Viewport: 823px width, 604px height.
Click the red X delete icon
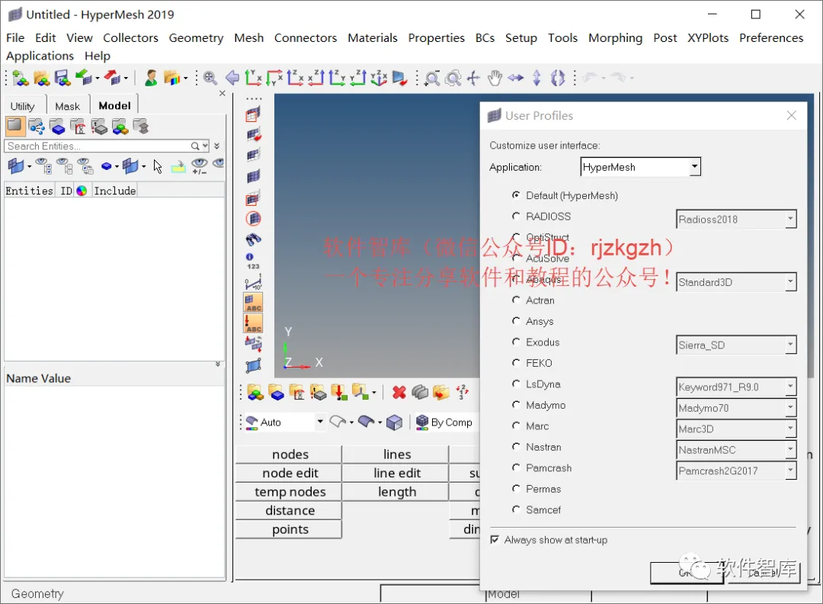coord(399,392)
